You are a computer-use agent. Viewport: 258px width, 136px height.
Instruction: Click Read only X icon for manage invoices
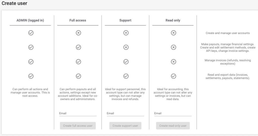(x=173, y=62)
